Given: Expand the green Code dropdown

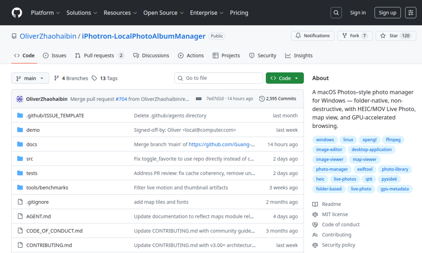Looking at the screenshot, I should (285, 78).
